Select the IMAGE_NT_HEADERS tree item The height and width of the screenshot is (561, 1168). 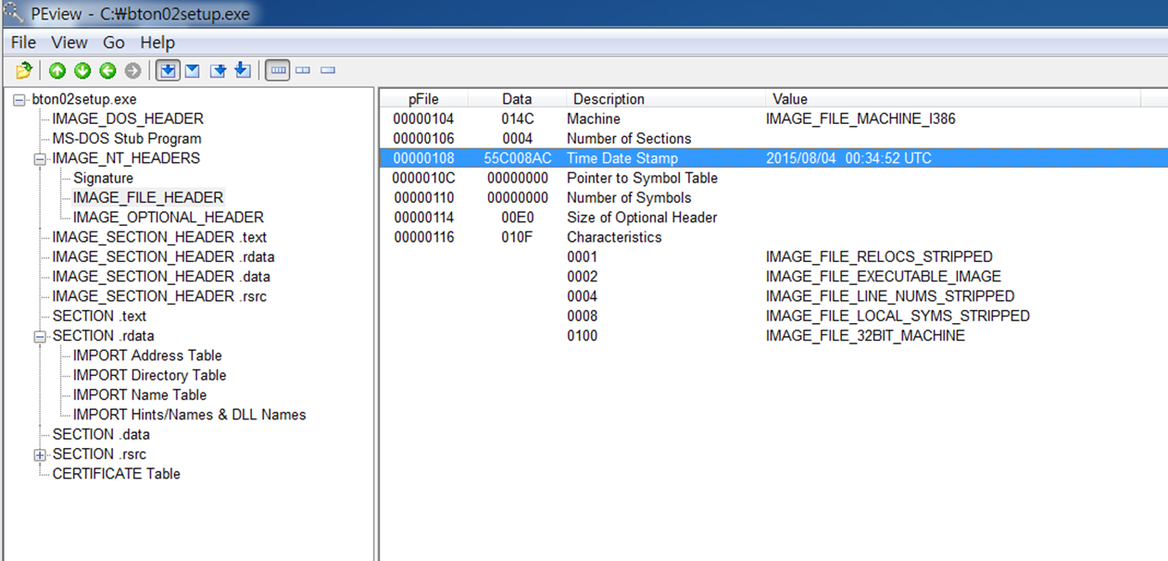point(126,158)
